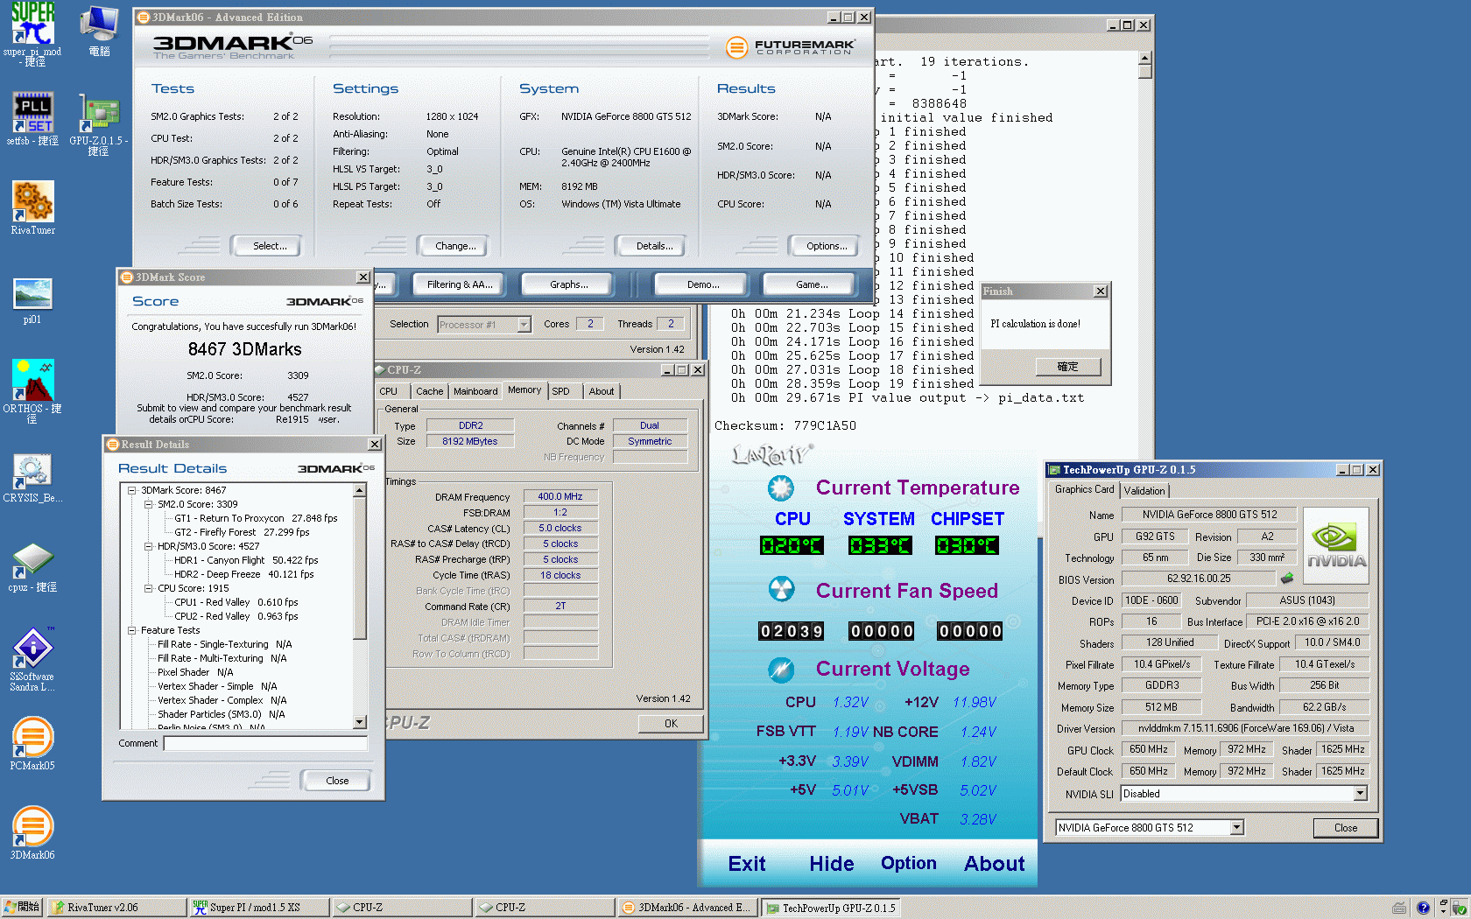This screenshot has width=1471, height=919.
Task: Switch to the CPU tab in CPU-Z
Action: tap(389, 391)
